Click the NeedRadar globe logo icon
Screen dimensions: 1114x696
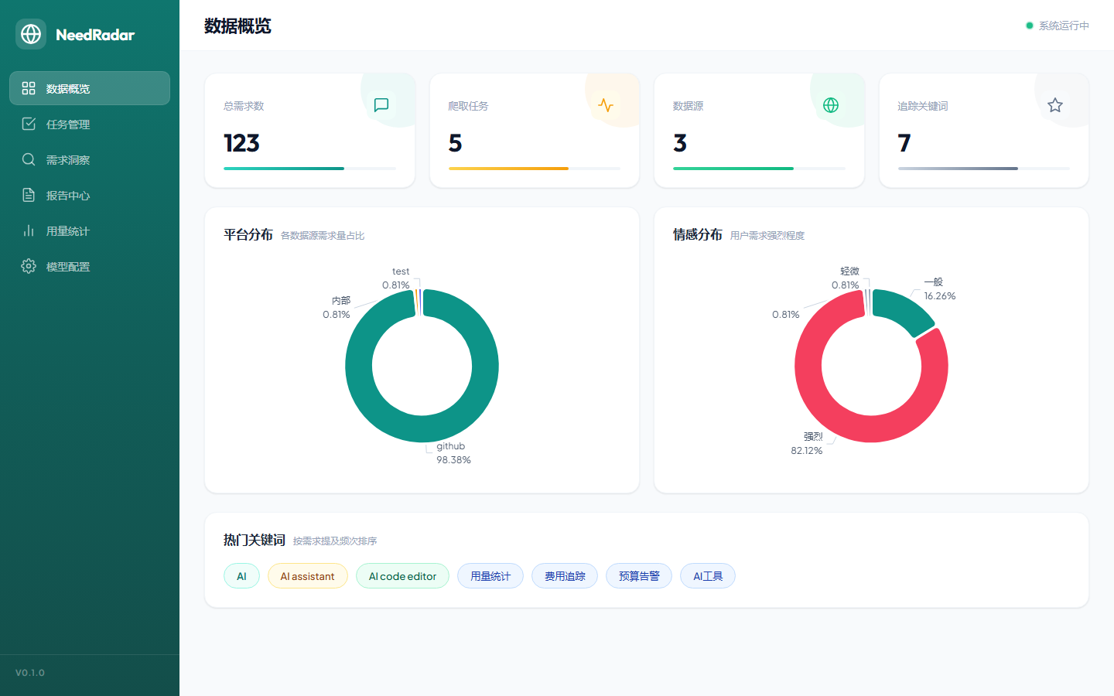point(31,34)
